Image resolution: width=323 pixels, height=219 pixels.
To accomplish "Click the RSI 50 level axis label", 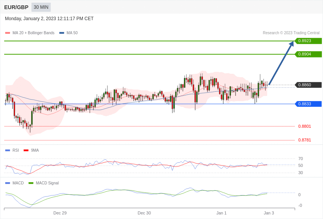I will (x=301, y=166).
